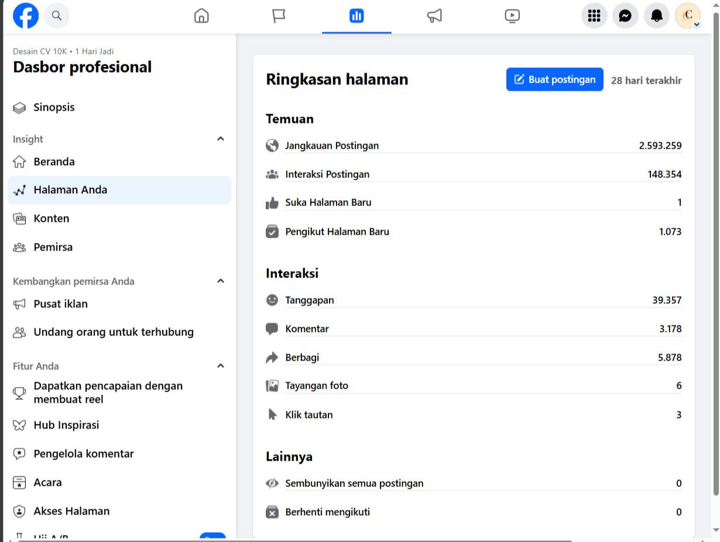Collapse the Insight section chevron
Image resolution: width=720 pixels, height=542 pixels.
(221, 139)
